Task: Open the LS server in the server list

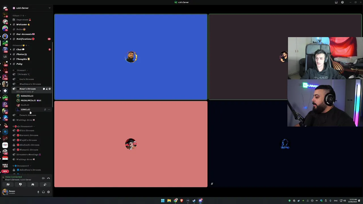Action: pos(5,57)
